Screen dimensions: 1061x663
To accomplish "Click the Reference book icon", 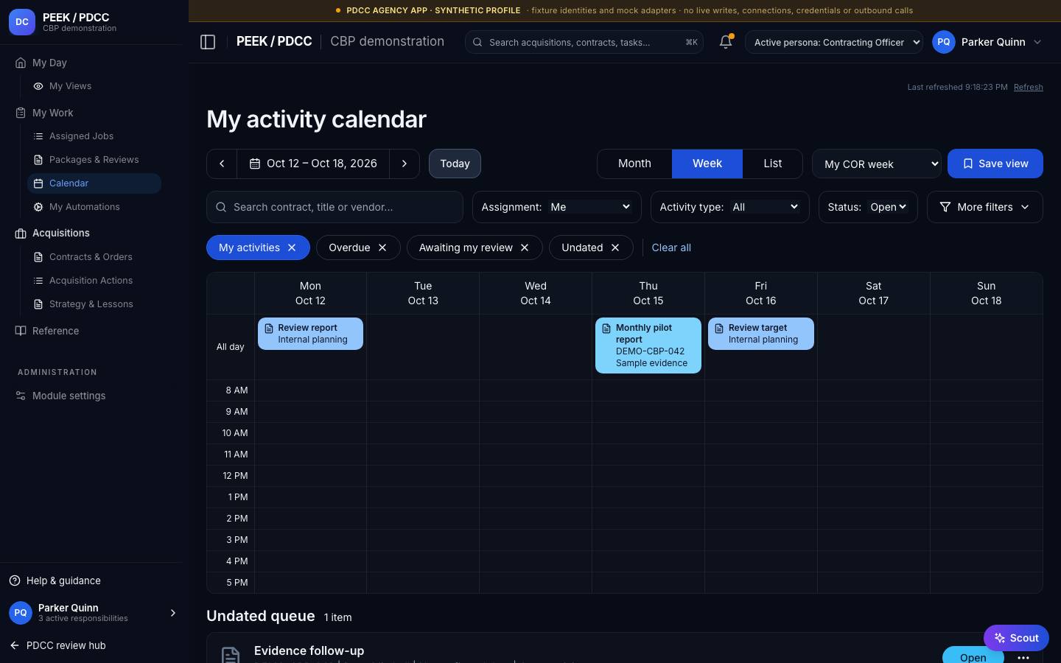I will pos(21,331).
